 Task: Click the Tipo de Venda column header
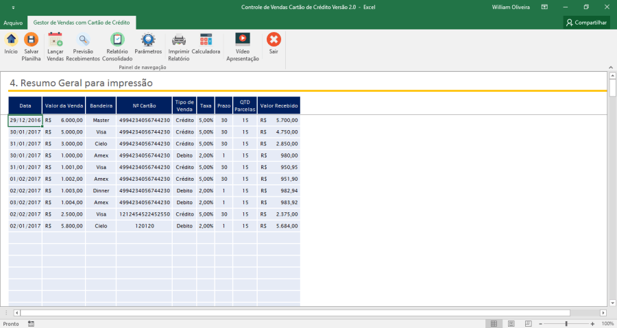tap(184, 105)
